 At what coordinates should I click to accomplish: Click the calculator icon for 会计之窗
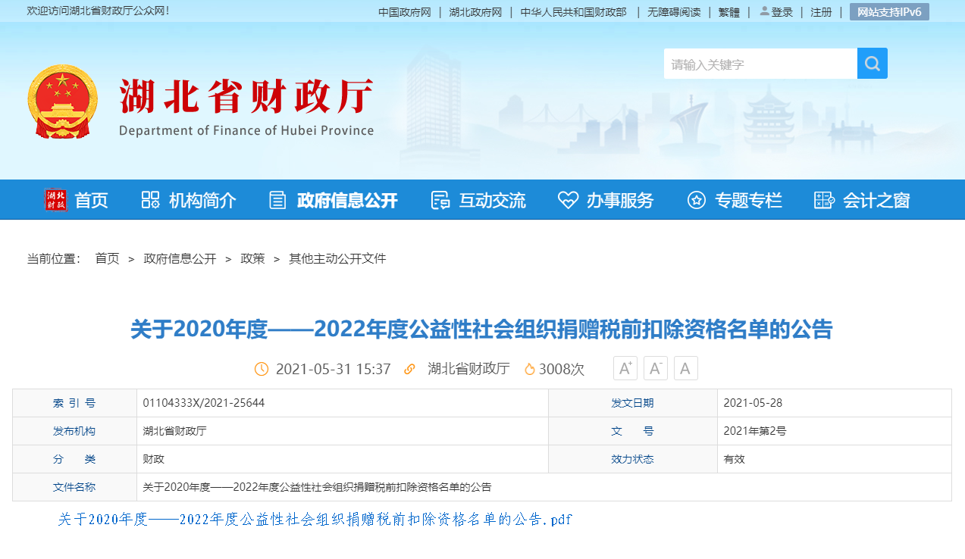pos(824,200)
